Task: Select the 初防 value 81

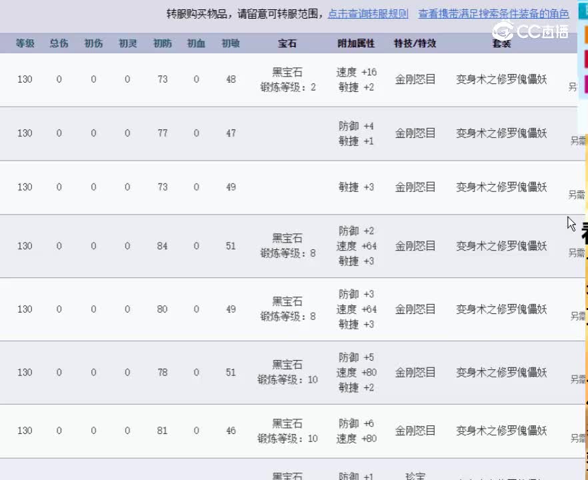Action: coord(163,431)
